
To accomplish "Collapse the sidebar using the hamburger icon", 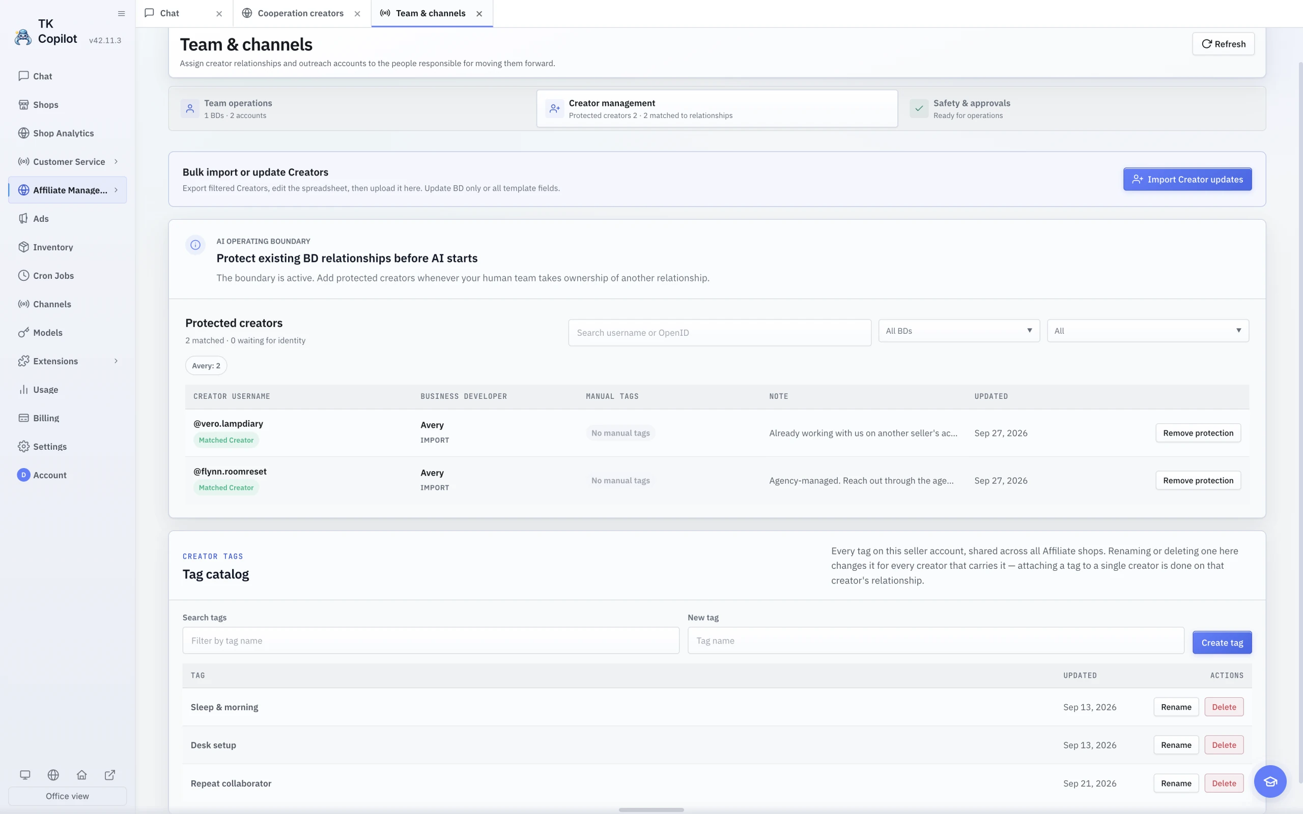I will [121, 13].
